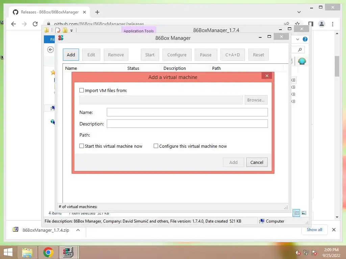Click the Explorer help question mark icon
Screen dimensions: 346x259
(305, 39)
